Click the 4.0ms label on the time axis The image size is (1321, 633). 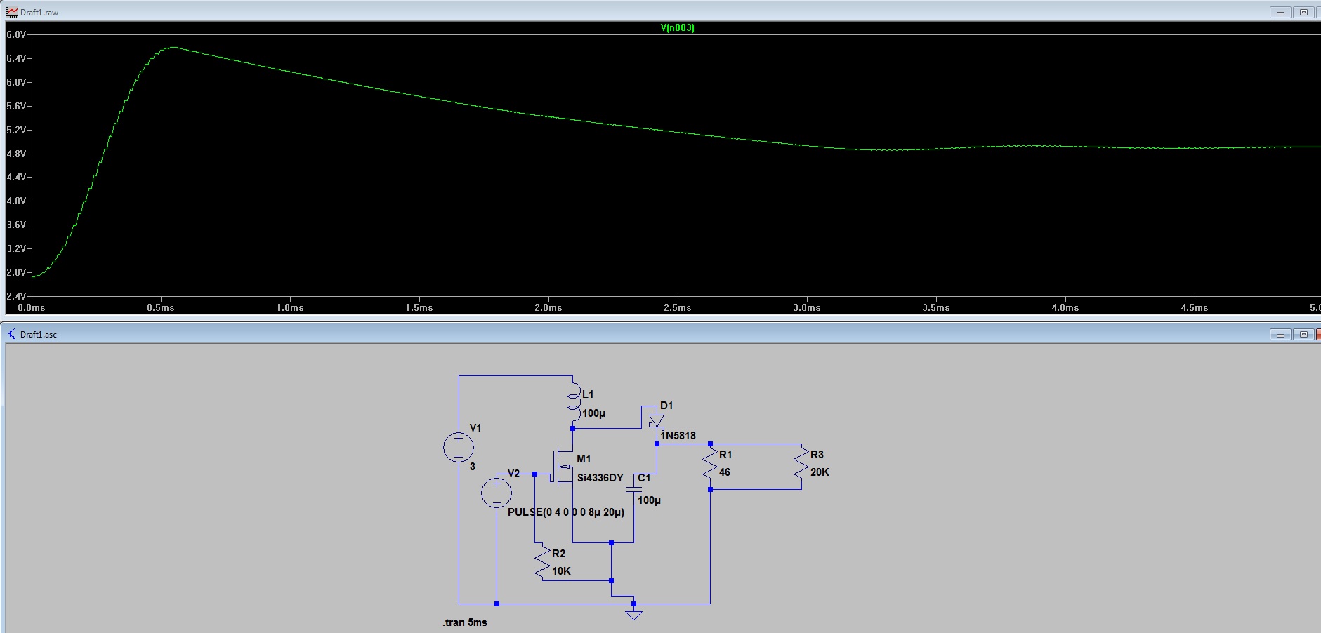[1065, 308]
